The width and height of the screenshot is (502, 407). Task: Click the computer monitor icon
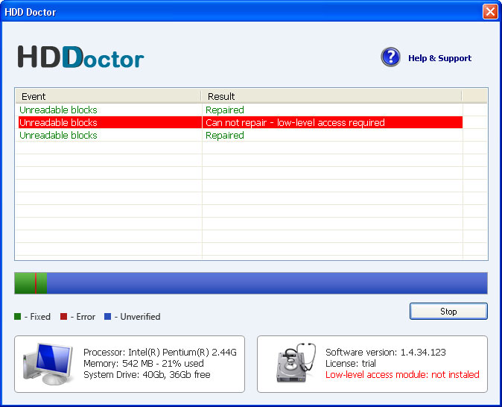click(48, 364)
